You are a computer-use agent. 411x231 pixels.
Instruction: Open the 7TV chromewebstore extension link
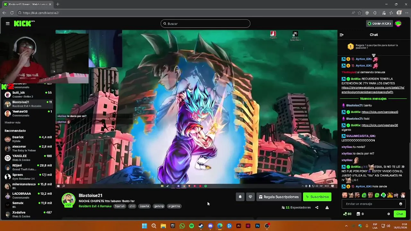pos(373,90)
